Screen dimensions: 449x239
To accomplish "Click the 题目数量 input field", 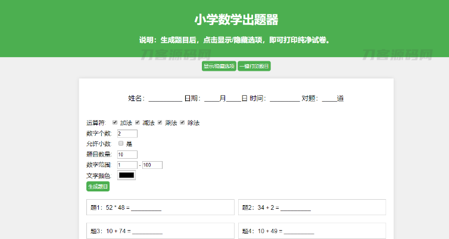I will [127, 155].
